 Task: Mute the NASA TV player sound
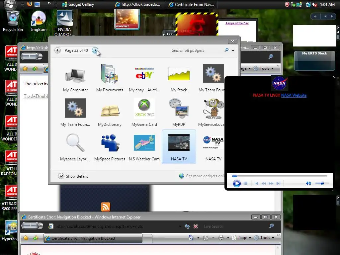[x=308, y=183]
